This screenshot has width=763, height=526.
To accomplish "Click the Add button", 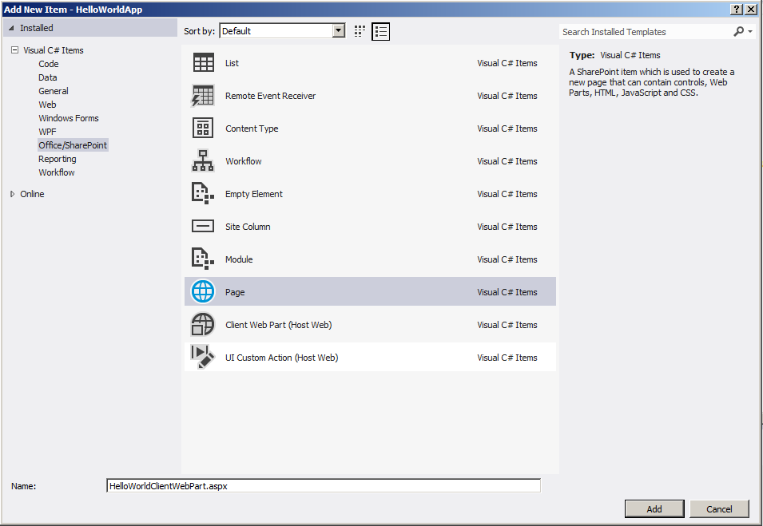I will (654, 509).
